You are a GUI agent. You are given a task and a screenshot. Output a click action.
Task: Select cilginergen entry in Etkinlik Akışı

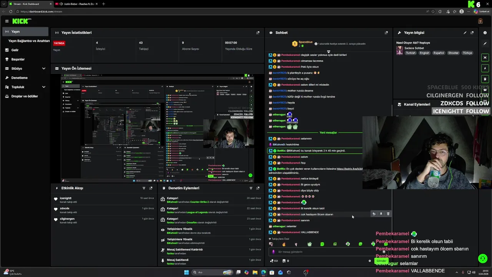pyautogui.click(x=104, y=220)
